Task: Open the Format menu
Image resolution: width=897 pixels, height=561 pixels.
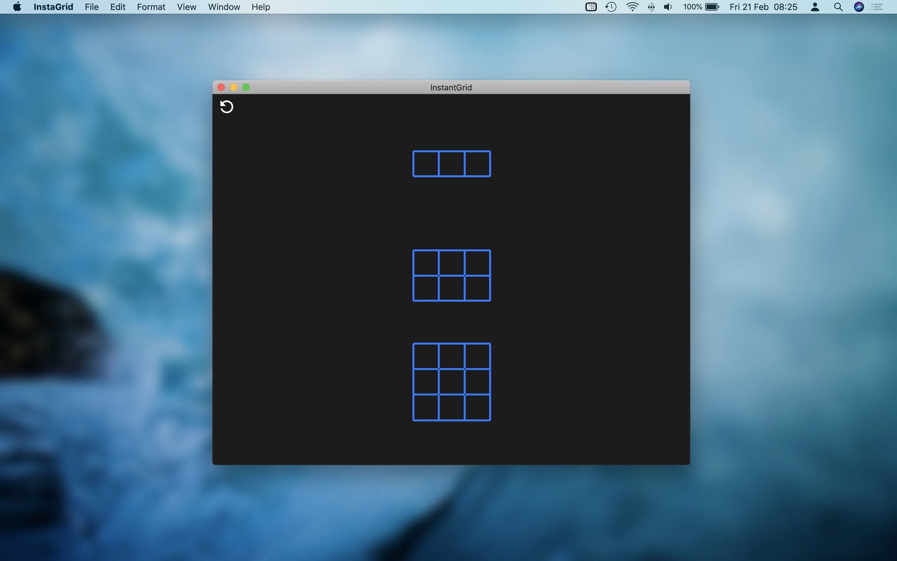Action: pos(151,7)
